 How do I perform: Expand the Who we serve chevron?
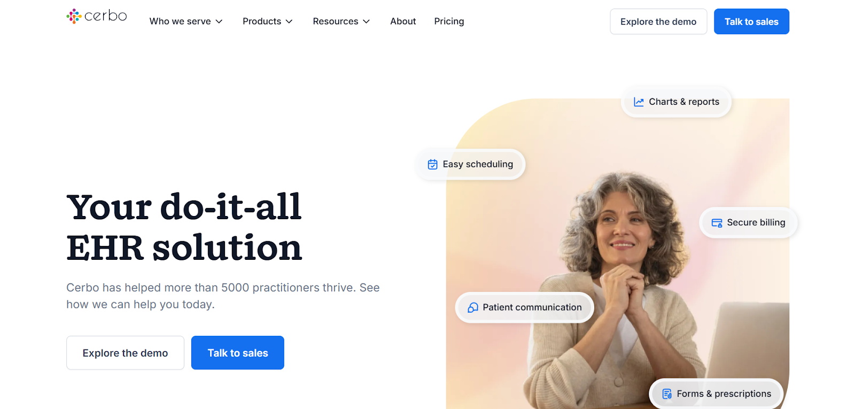[219, 21]
